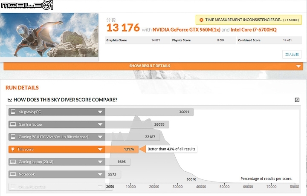This screenshot has height=196, width=307.
Task: Click the laptop icon on Gaming laptop row
Action: (x=13, y=124)
